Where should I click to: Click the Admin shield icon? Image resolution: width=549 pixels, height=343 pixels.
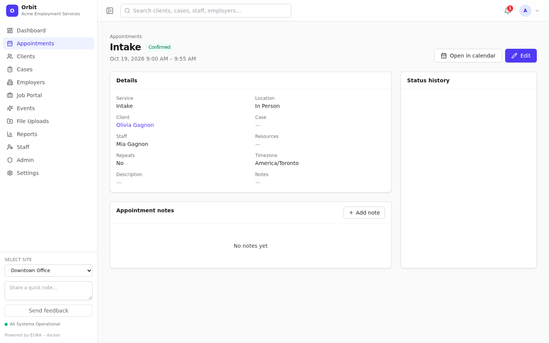(x=10, y=160)
